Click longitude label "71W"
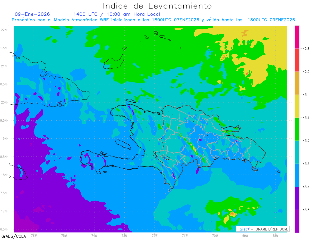Viewport: 309px width, 239px height. click(185, 236)
